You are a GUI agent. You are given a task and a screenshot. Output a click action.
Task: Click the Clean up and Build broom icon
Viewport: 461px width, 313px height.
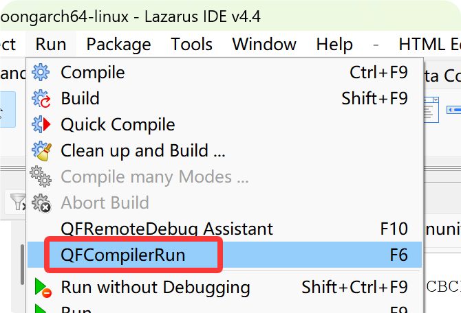[41, 151]
